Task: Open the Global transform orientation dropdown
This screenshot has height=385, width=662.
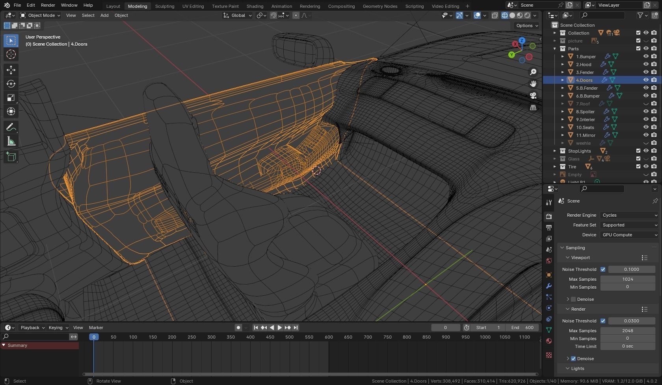Action: coord(238,15)
